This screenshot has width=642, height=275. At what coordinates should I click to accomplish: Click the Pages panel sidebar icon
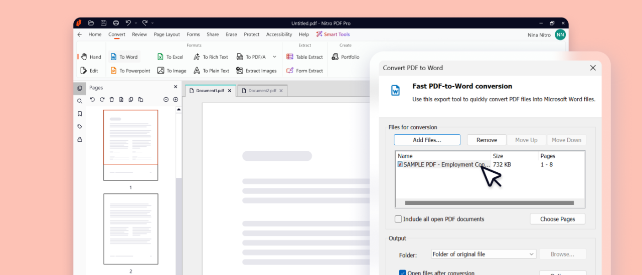tap(80, 88)
